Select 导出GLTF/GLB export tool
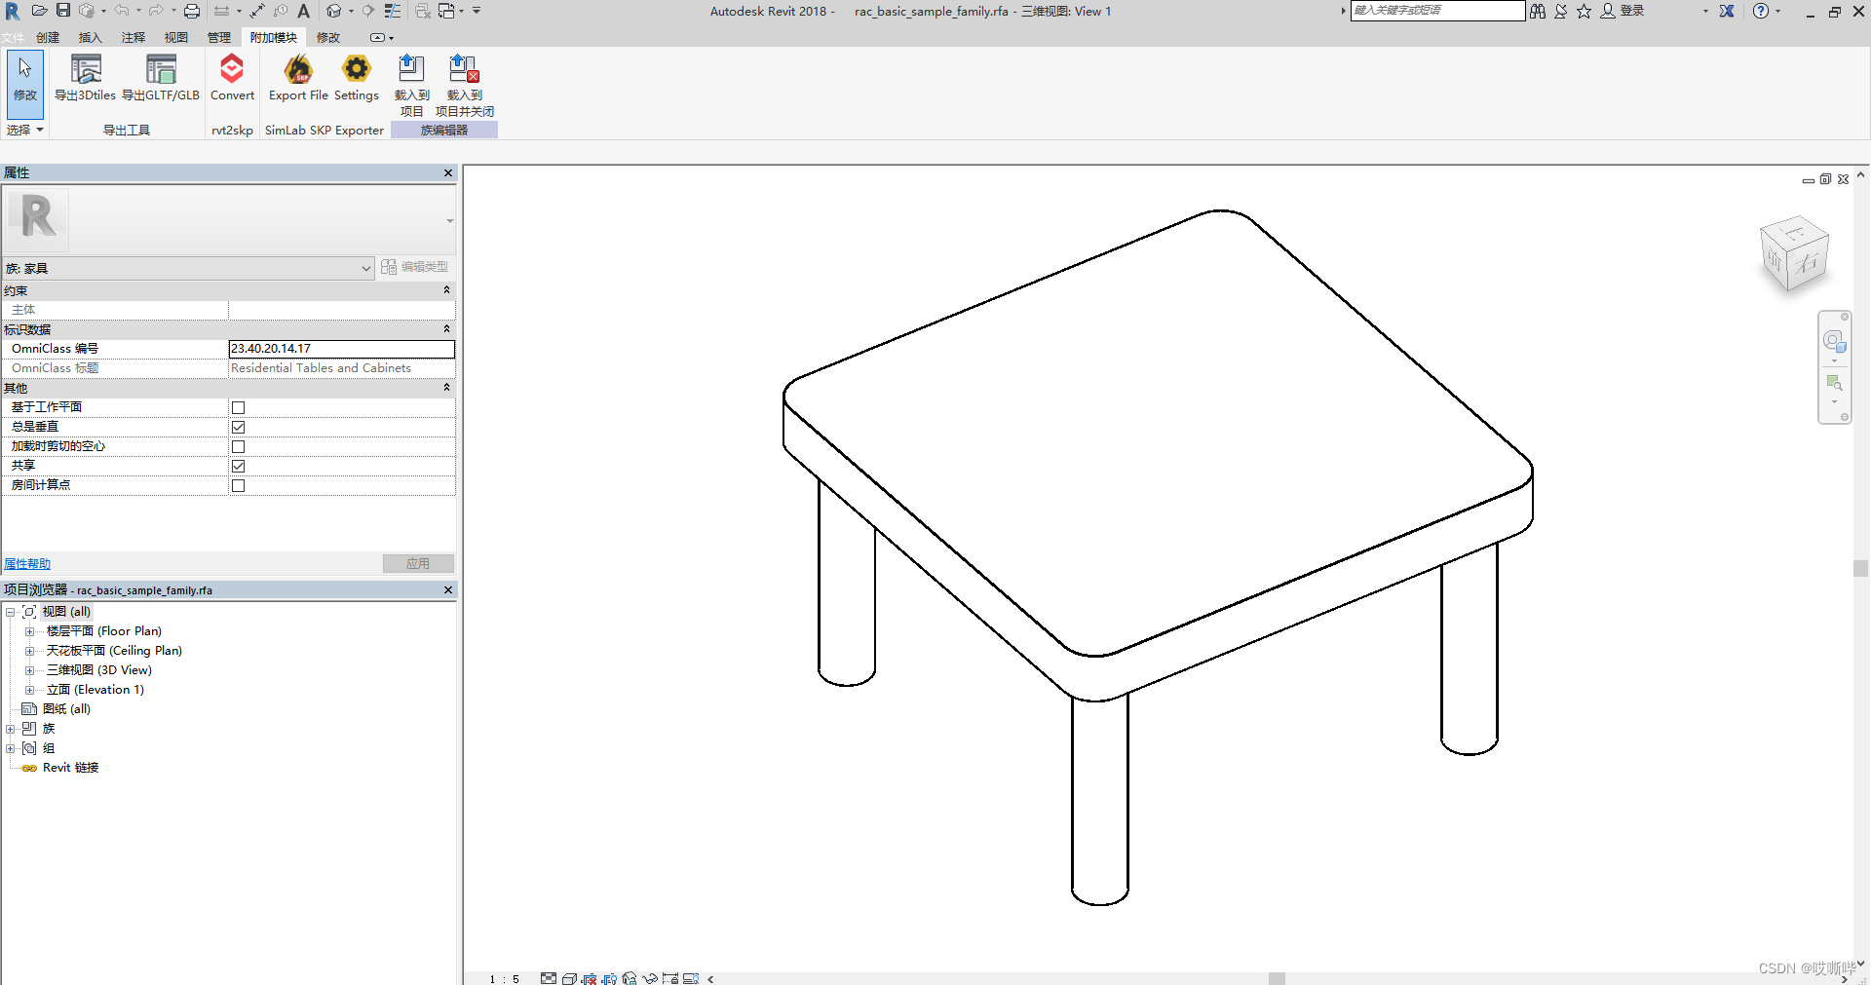 [161, 81]
